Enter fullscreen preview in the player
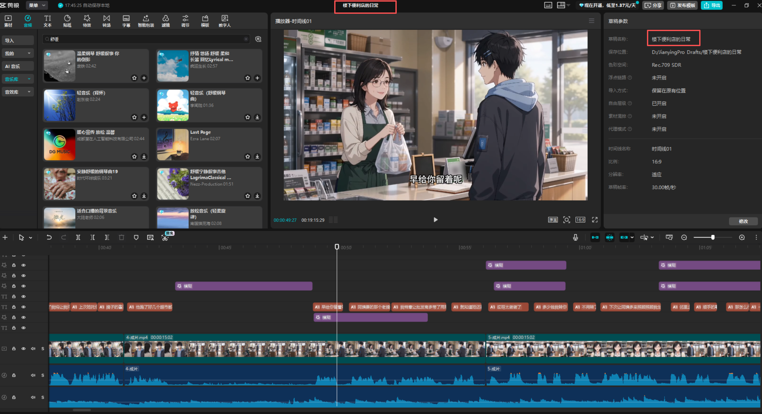The image size is (762, 414). coord(595,220)
